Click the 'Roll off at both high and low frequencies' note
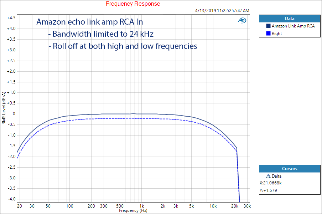This screenshot has width=322, height=214. (123, 46)
